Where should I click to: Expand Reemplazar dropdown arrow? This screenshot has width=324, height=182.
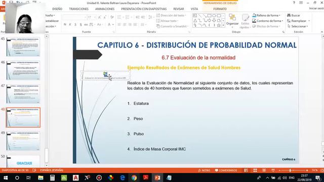pyautogui.click(x=309, y=21)
